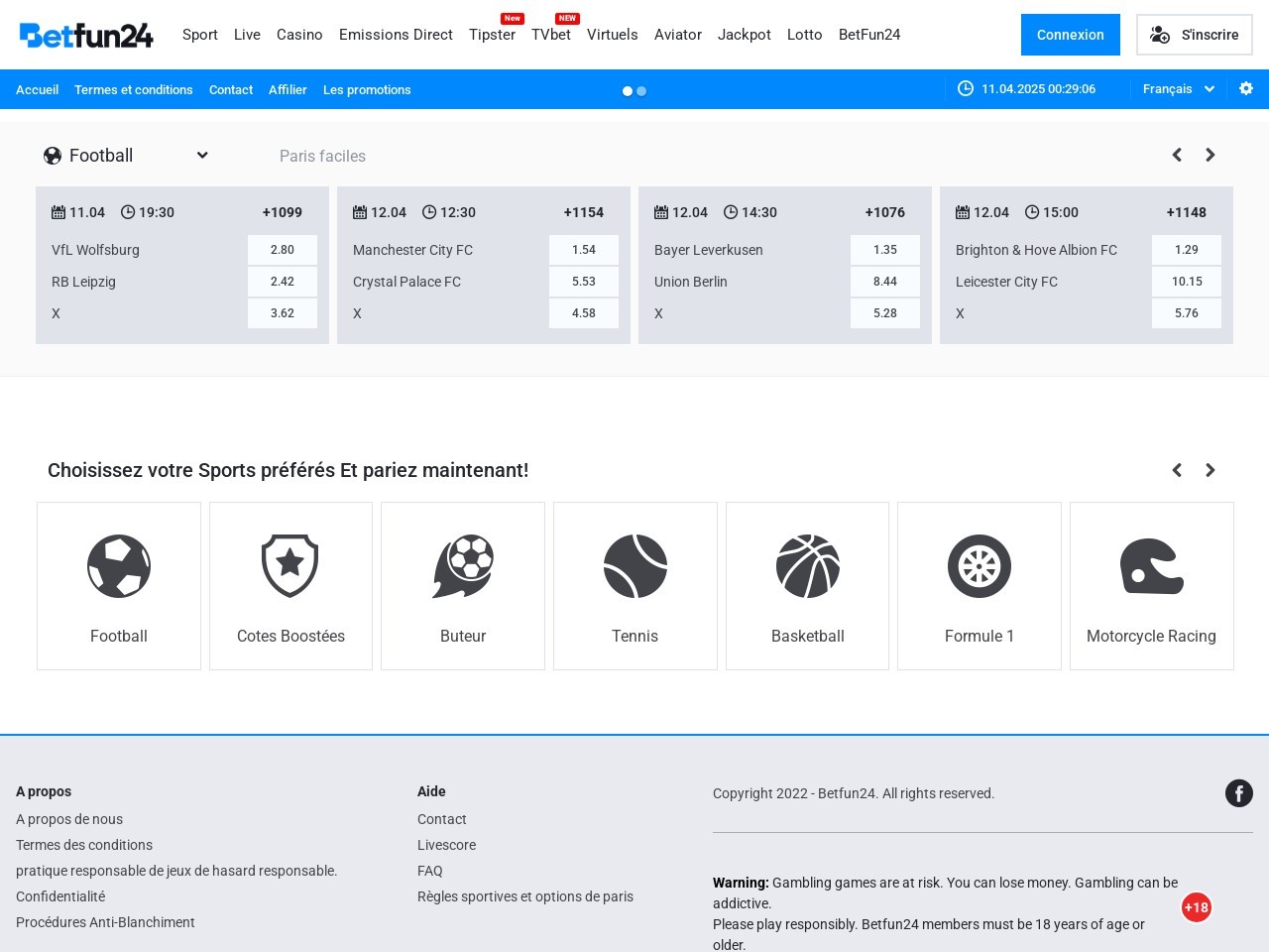
Task: Bet on Brighton & Hove Albion at 1.29
Action: (x=1187, y=250)
